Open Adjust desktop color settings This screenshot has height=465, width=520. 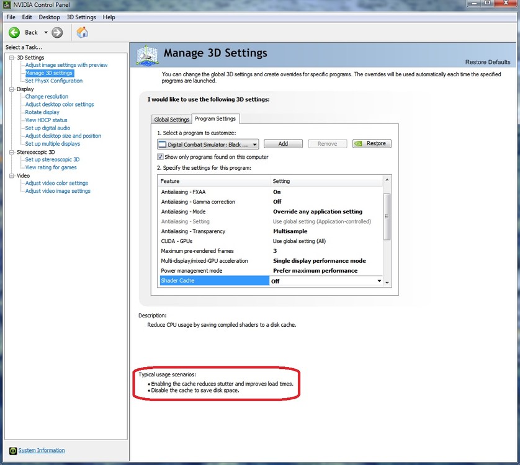60,104
